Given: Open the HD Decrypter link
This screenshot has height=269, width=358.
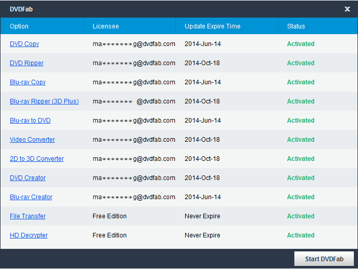Looking at the screenshot, I should [x=29, y=235].
